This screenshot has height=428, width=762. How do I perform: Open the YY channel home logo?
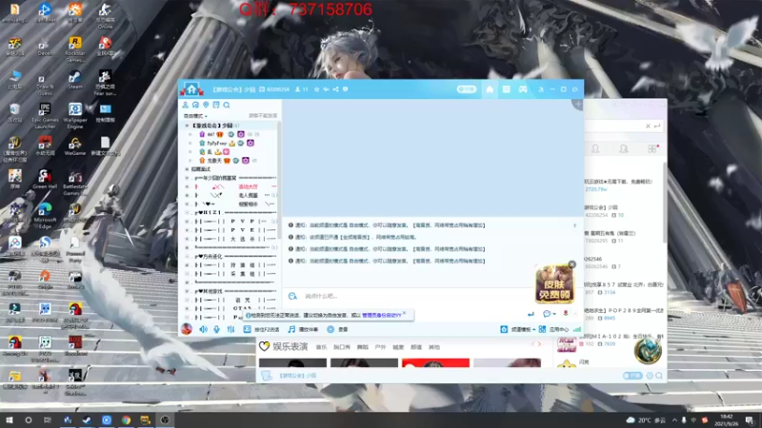tap(192, 88)
